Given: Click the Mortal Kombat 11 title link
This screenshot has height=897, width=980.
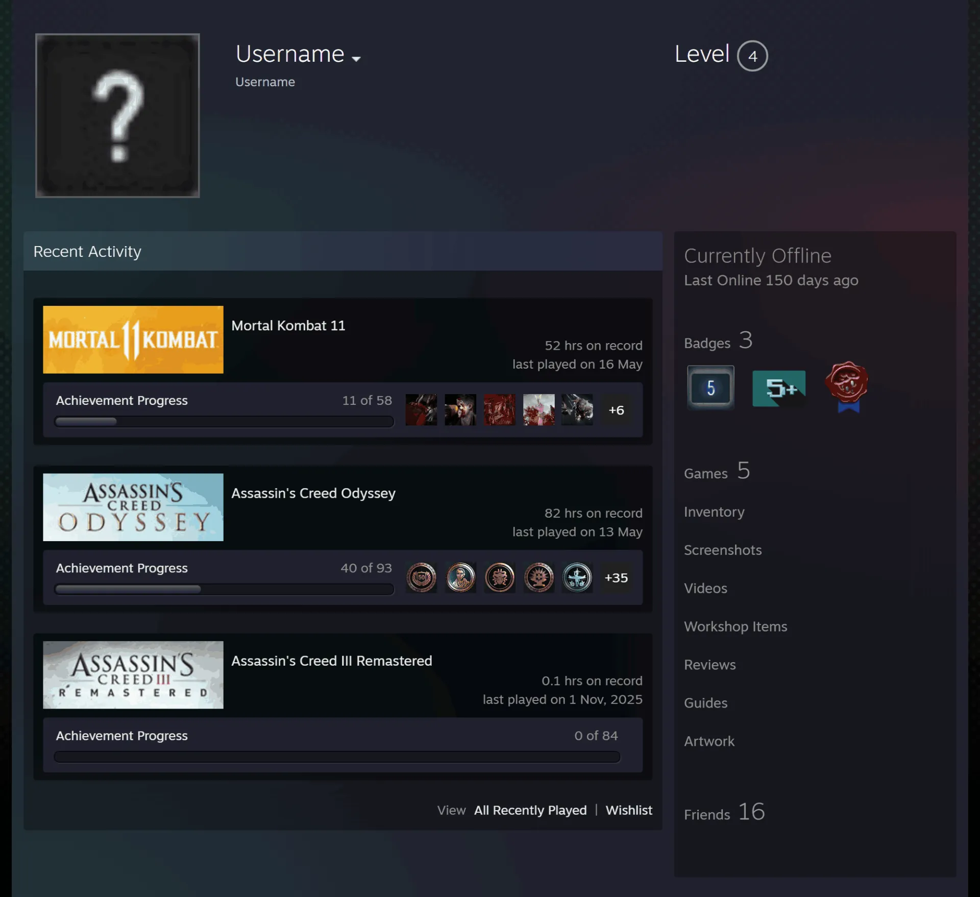Looking at the screenshot, I should pos(288,325).
